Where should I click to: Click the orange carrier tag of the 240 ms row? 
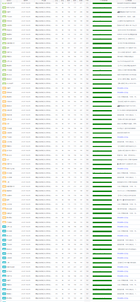4,213
